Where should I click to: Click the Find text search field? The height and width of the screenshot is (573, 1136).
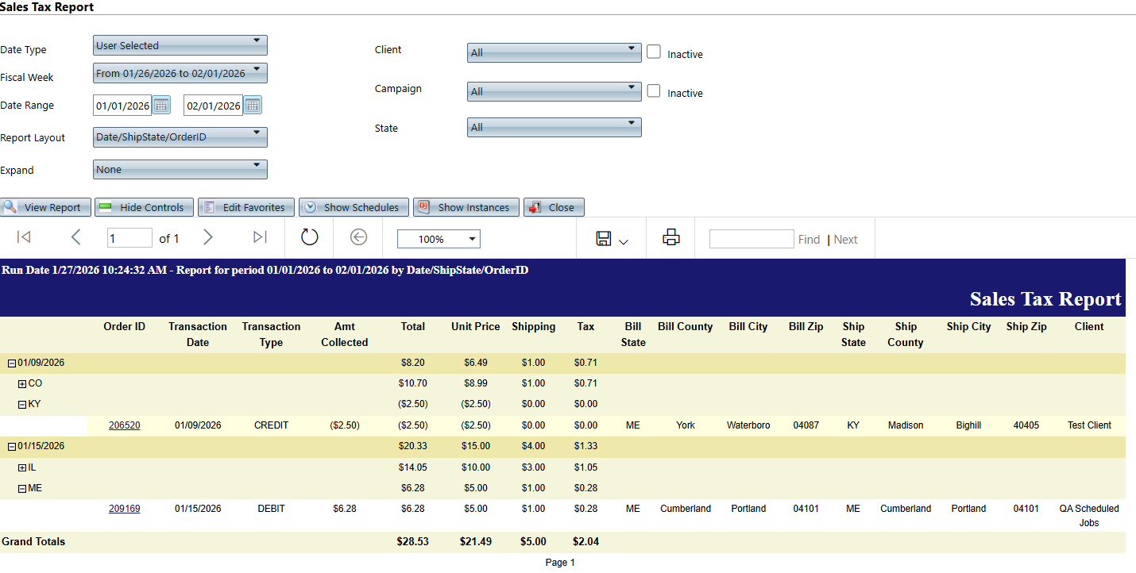tap(751, 239)
